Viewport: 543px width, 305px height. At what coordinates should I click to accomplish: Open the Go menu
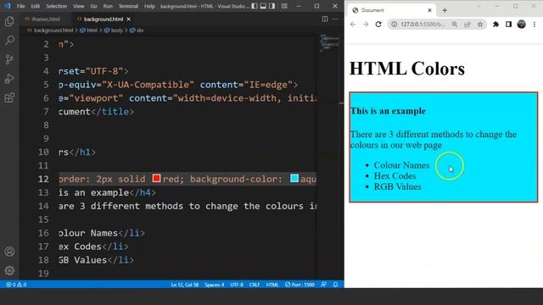(94, 6)
